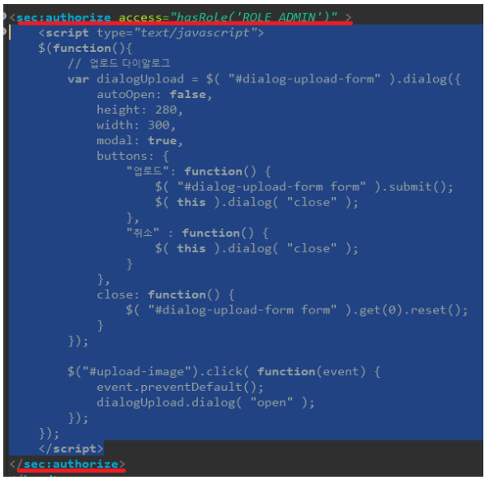Click the opening sec:authorize tag name
The height and width of the screenshot is (480, 485).
coord(64,17)
